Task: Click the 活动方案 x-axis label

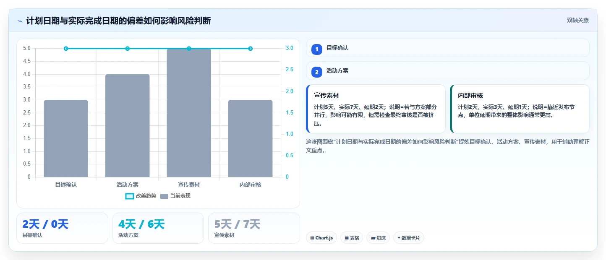Action: pyautogui.click(x=128, y=185)
